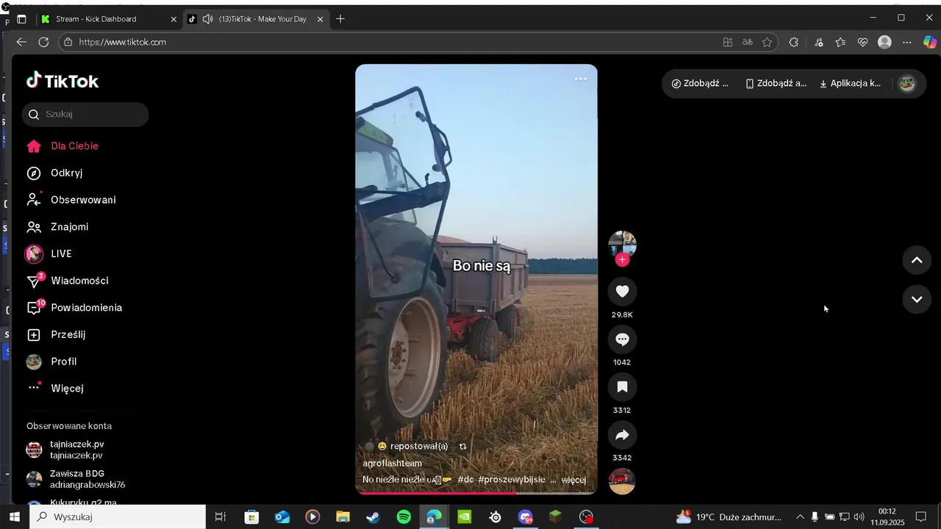Open browser essentials heart icon
The width and height of the screenshot is (941, 529).
pyautogui.click(x=862, y=43)
